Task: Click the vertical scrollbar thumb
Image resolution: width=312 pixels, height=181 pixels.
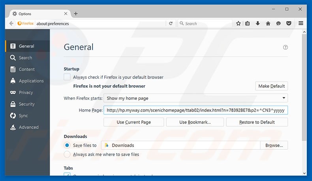Action: tap(304, 88)
